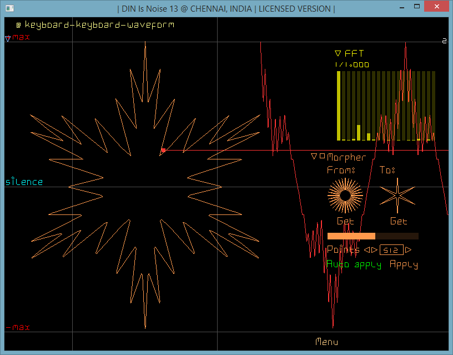Click the tallest first FFT bar
The width and height of the screenshot is (453, 355).
[339, 106]
